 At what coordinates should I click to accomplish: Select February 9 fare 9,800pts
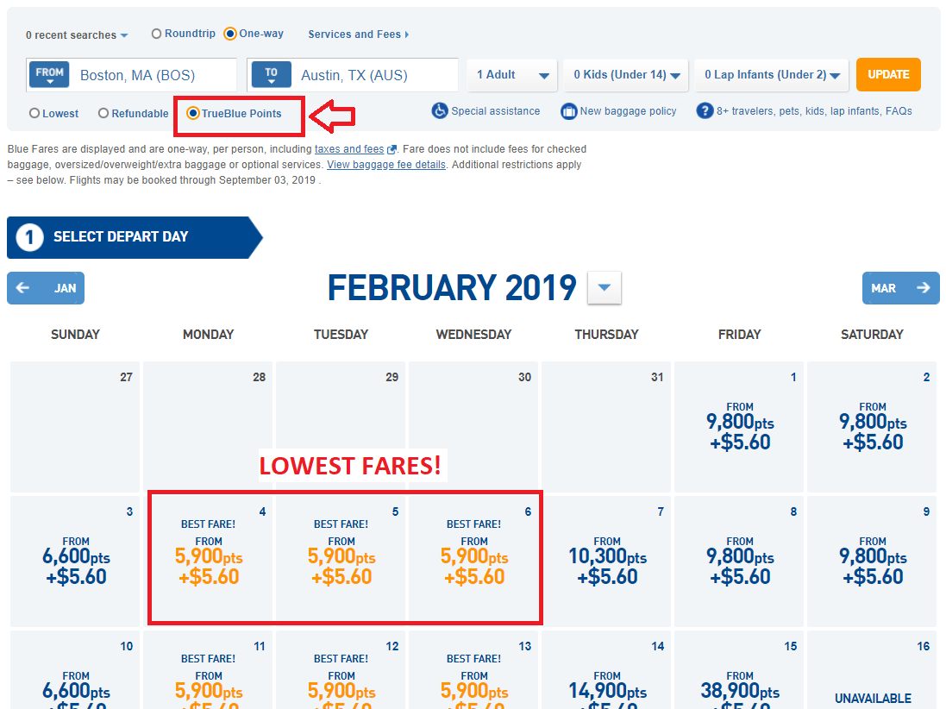pyautogui.click(x=872, y=562)
